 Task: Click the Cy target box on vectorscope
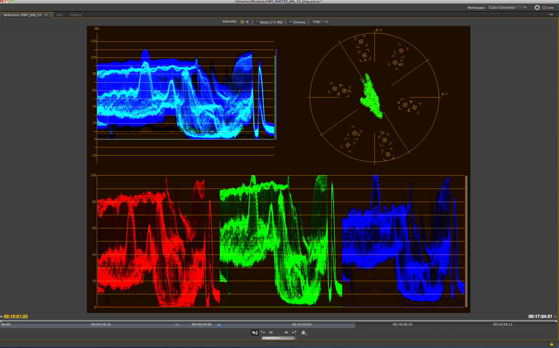click(x=385, y=140)
